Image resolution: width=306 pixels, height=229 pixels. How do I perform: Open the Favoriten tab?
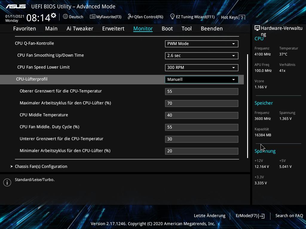[x=25, y=29]
